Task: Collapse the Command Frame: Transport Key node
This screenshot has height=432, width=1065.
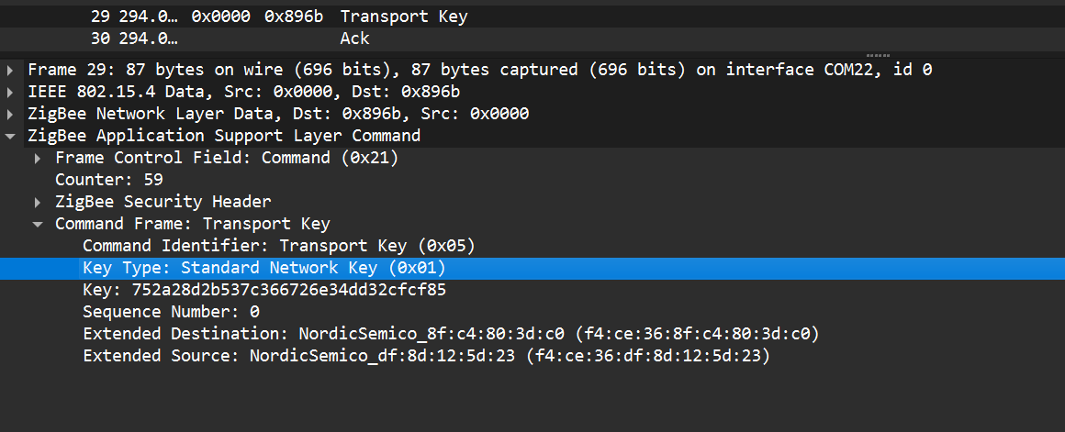Action: (38, 224)
